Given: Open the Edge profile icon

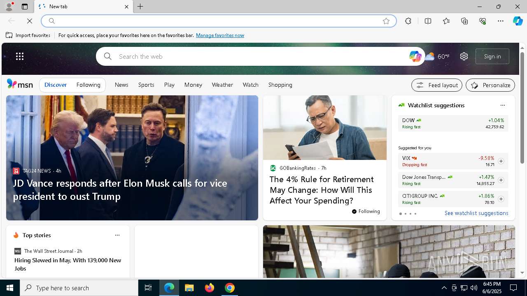Looking at the screenshot, I should click(x=9, y=7).
